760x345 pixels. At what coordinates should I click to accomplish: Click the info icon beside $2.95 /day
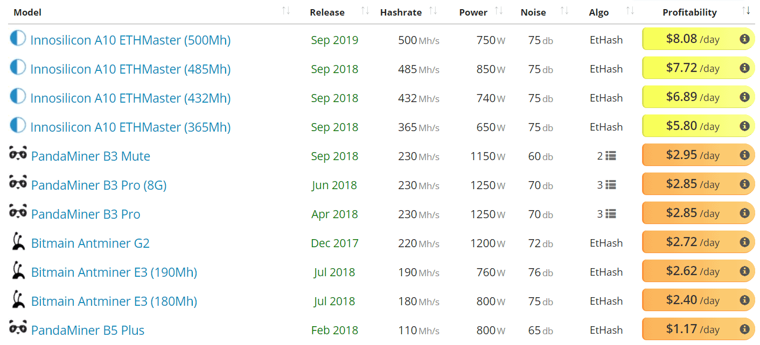point(744,155)
